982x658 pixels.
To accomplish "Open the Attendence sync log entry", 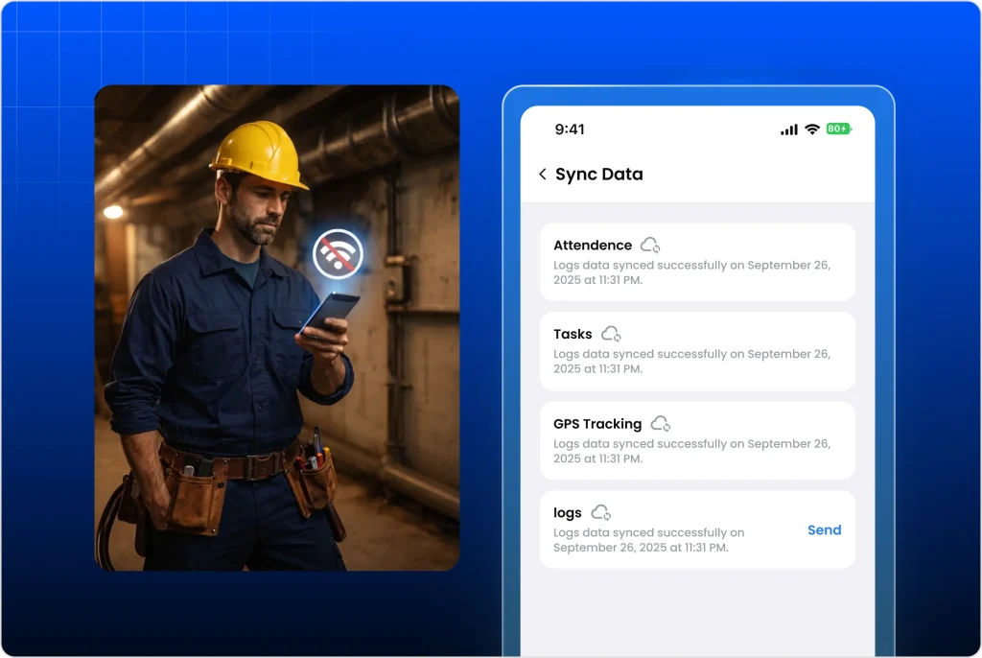I will pos(697,262).
